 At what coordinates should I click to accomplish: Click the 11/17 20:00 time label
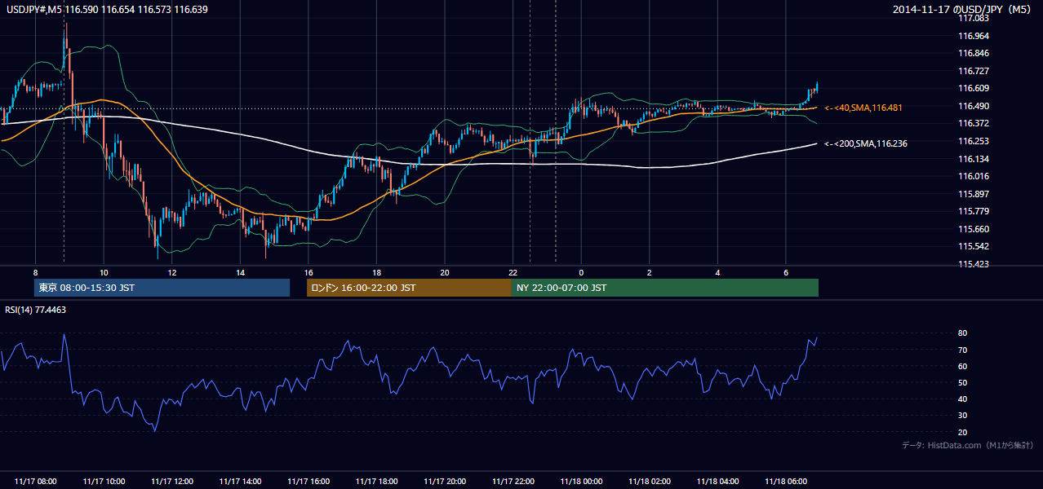(445, 482)
